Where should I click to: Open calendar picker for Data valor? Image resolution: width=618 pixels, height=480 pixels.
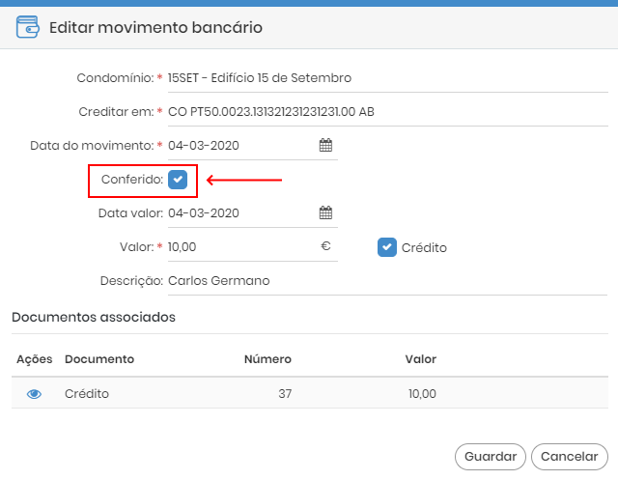pyautogui.click(x=325, y=212)
